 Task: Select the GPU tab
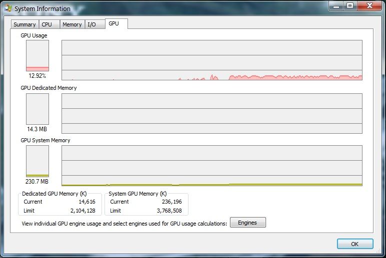[116, 23]
